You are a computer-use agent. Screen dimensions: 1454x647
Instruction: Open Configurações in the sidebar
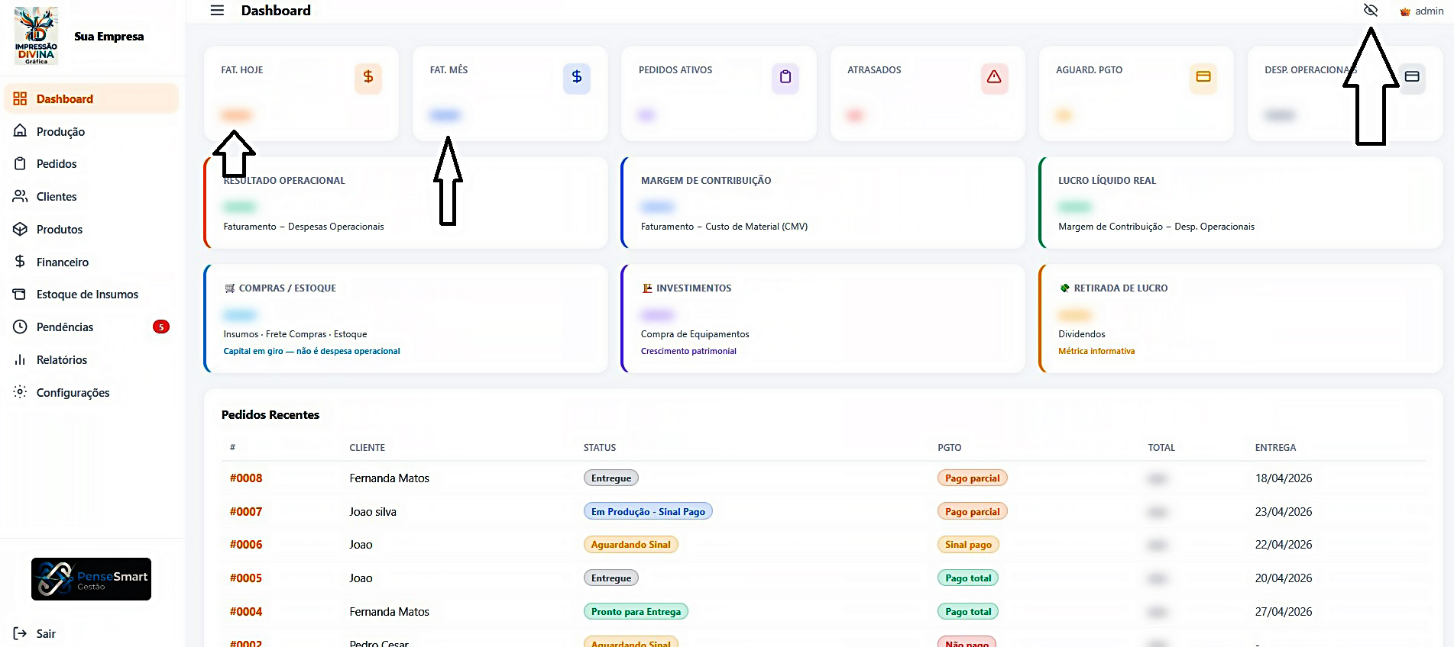click(92, 392)
